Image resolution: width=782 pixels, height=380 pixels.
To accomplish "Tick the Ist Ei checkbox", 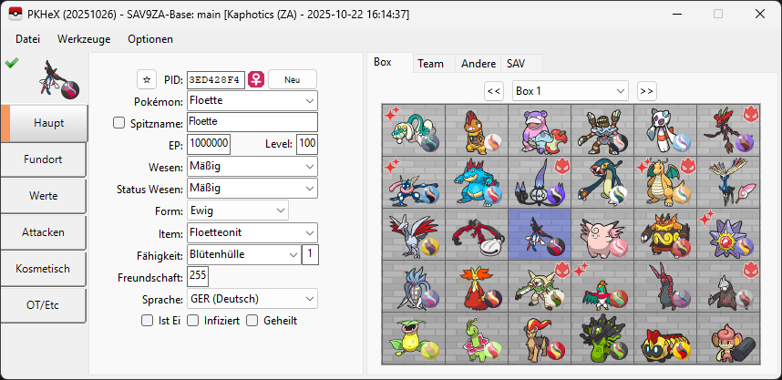I will (x=147, y=321).
